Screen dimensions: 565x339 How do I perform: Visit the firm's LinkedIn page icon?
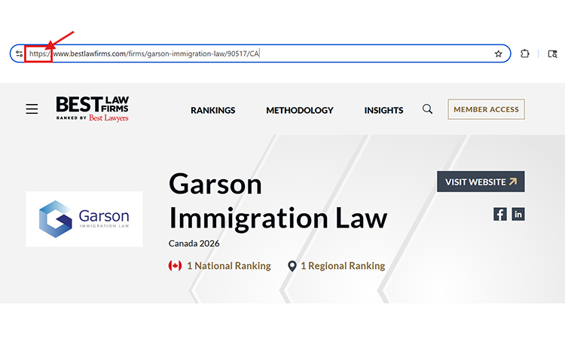(518, 214)
